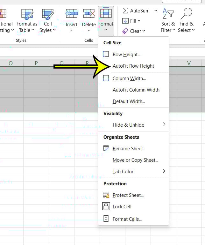Screen dimensions: 205x245
Task: Open the Insert dropdown chevron
Action: pyautogui.click(x=71, y=31)
